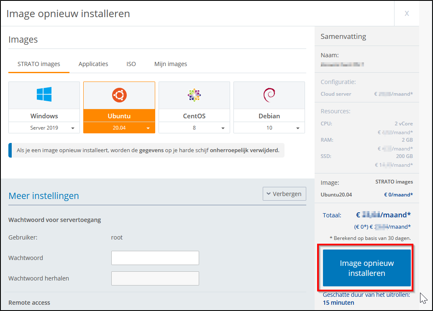Open the ISO tab

point(131,64)
